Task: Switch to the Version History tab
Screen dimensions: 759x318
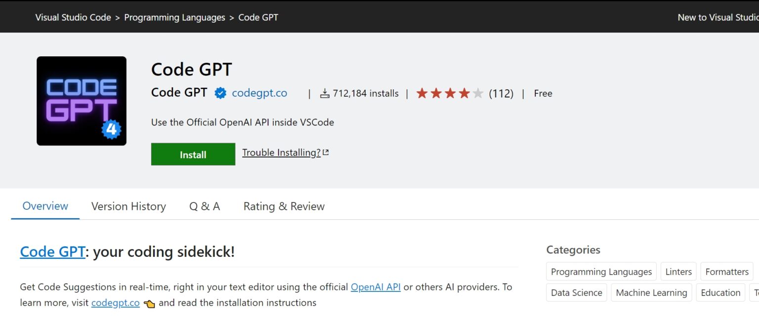Action: (128, 206)
